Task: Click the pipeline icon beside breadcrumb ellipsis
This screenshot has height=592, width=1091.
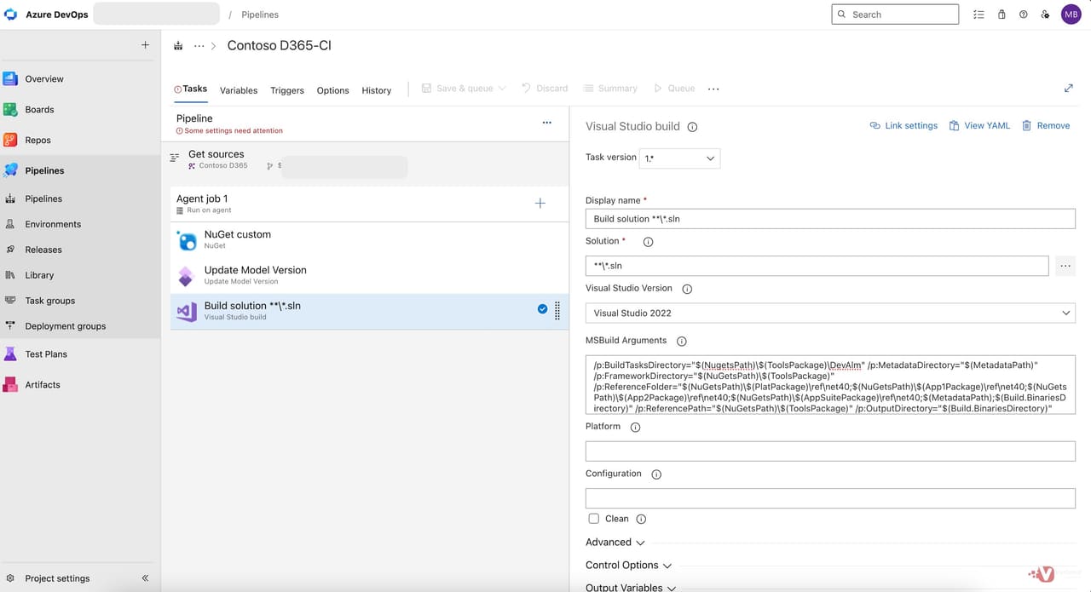Action: click(x=178, y=46)
